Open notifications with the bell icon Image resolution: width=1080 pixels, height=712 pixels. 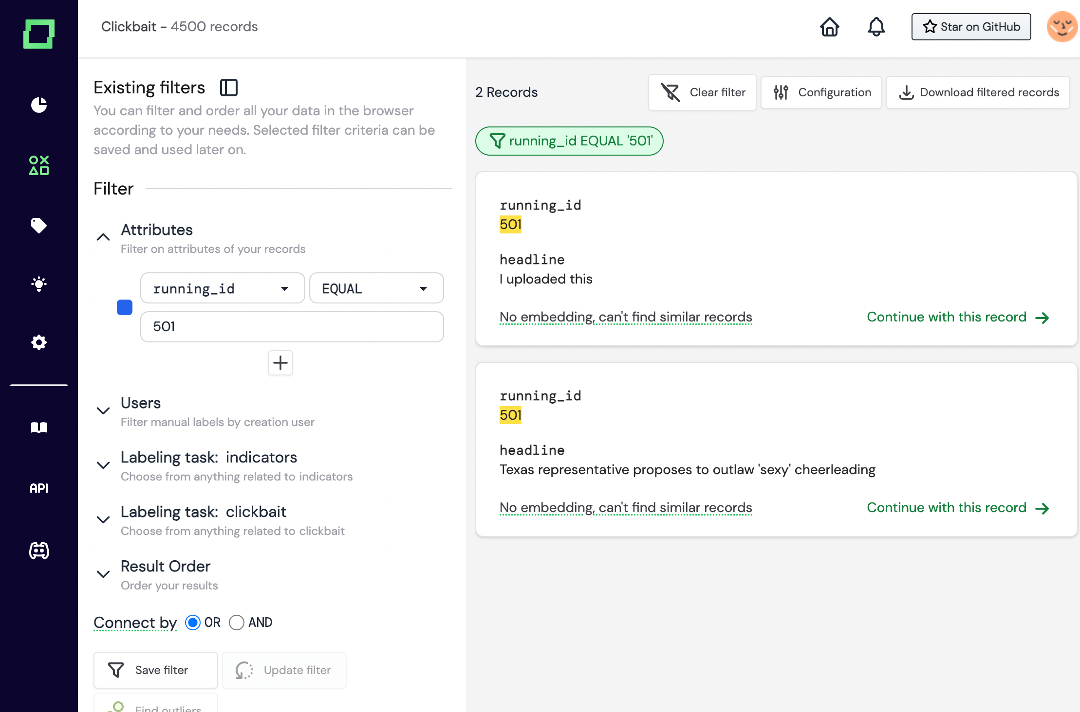pos(876,27)
